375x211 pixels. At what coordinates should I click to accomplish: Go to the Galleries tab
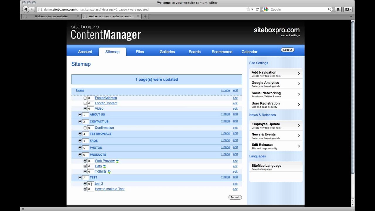coord(167,52)
